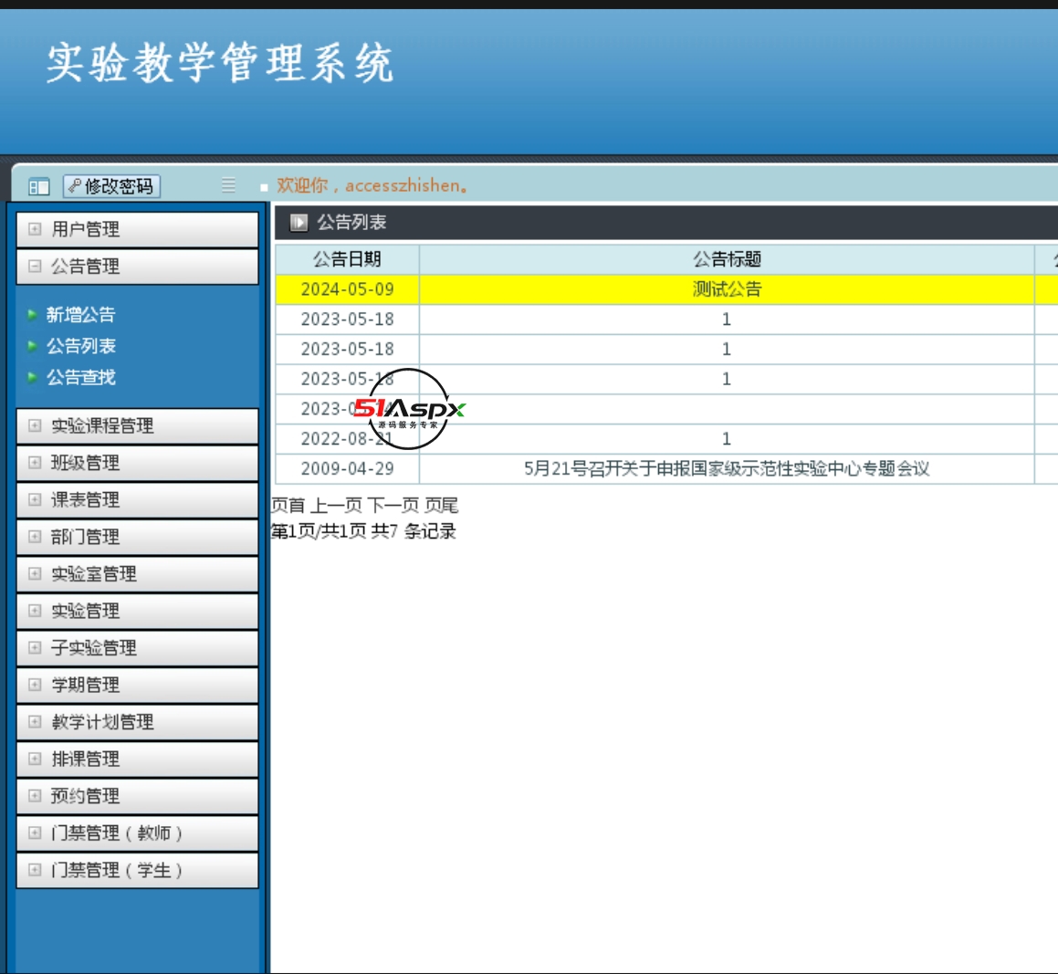This screenshot has height=974, width=1058.
Task: Expand the 实验管理 menu
Action: 138,611
